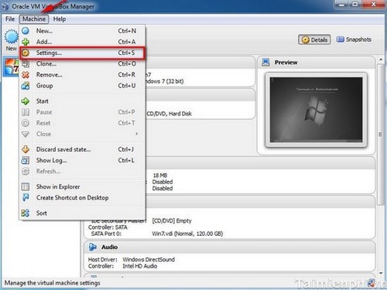Click the 'Win7.vdi (Normal, 120.00 GB)' text
The width and height of the screenshot is (387, 290).
(187, 234)
